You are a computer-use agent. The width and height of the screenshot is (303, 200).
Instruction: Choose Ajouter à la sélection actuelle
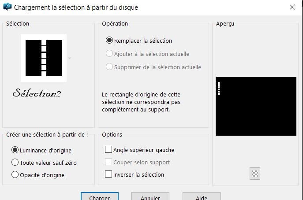[110, 54]
